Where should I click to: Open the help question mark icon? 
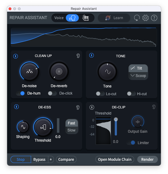pos(154,18)
